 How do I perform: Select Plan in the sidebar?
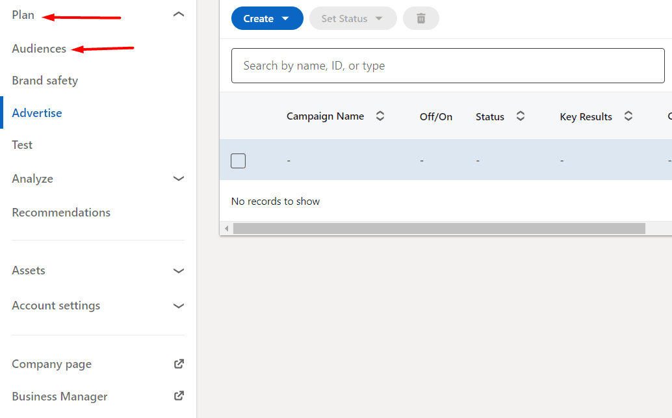click(23, 15)
